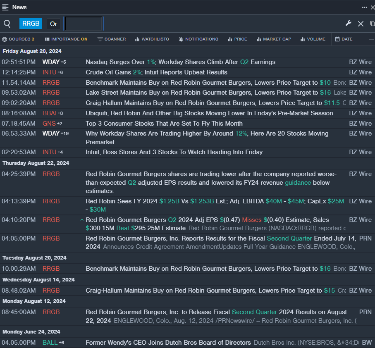This screenshot has height=348, width=375.
Task: Toggle the Importance ON filter
Action: (66, 39)
